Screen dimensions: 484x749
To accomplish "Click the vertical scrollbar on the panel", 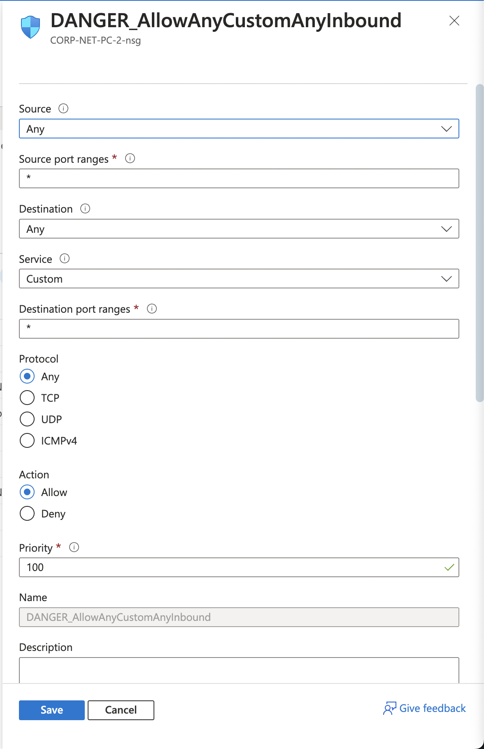I will 479,243.
